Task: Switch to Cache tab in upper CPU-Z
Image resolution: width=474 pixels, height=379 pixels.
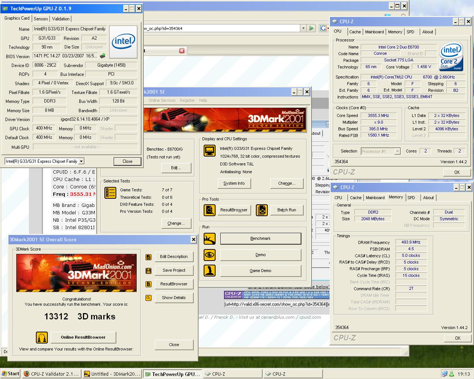Action: pos(355,32)
